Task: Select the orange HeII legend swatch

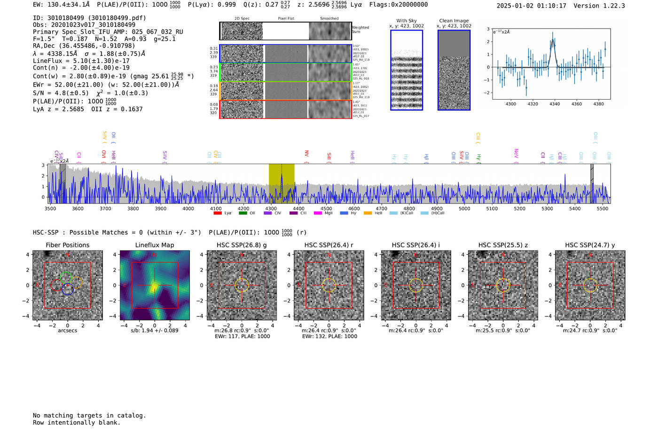Action: pyautogui.click(x=368, y=213)
